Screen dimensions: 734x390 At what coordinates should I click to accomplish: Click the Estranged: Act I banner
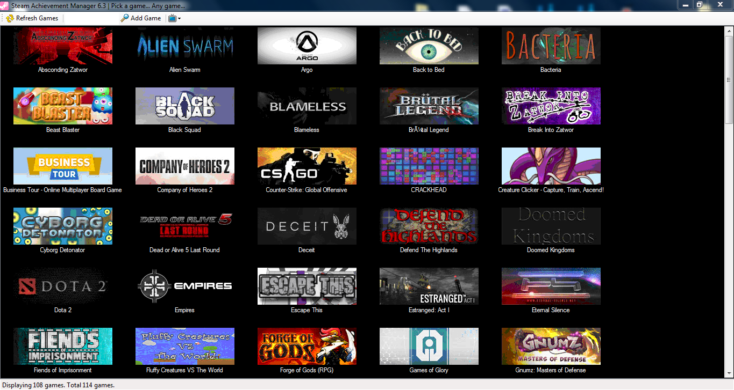tap(429, 286)
